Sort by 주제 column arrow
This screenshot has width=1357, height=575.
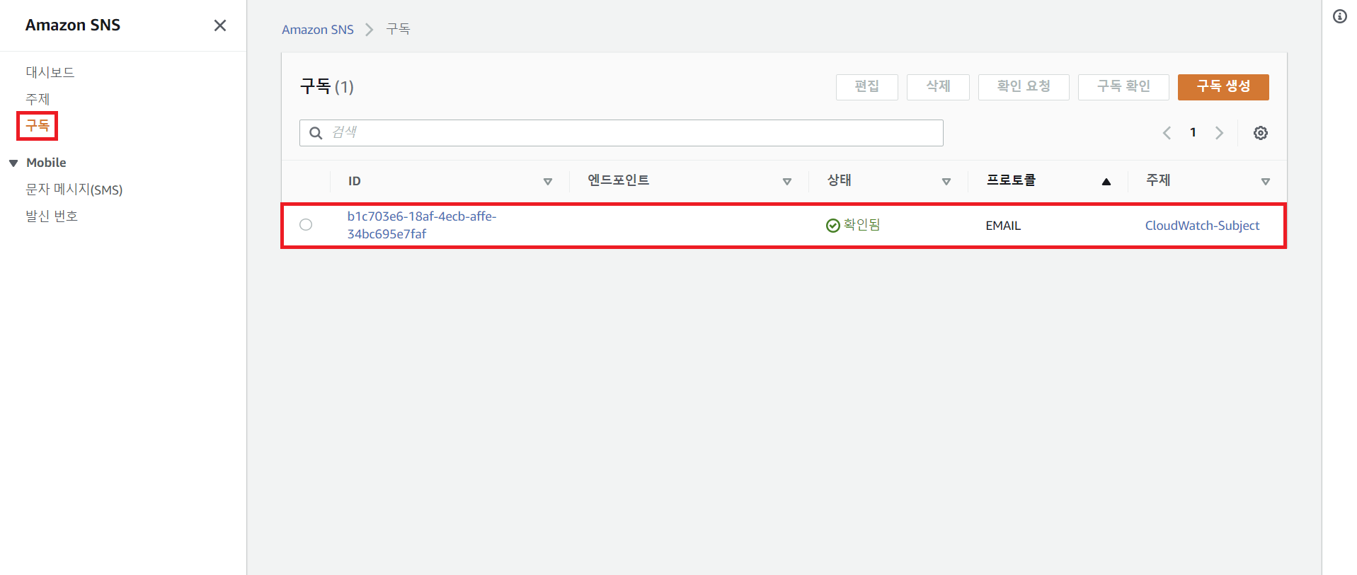click(x=1266, y=182)
